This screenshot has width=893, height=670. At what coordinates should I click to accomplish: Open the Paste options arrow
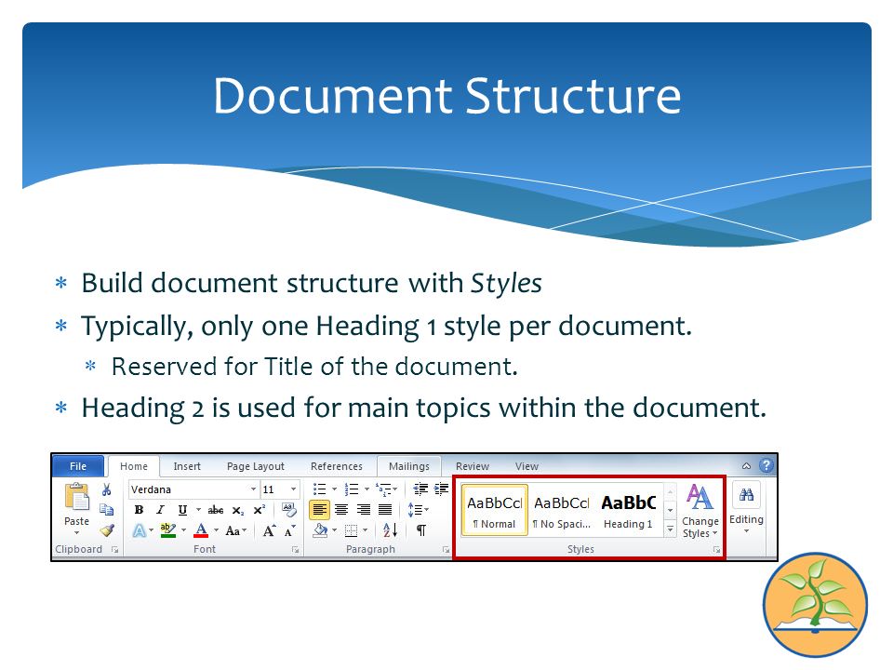click(x=77, y=534)
